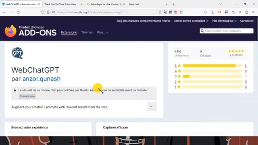Click the US flag icon in the address bar
258x145 pixels.
click(x=176, y=12)
